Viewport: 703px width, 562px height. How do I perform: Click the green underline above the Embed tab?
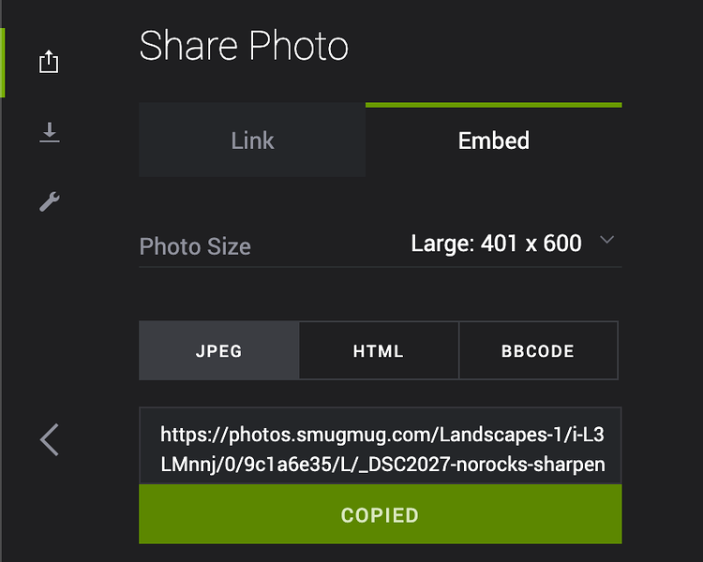[x=494, y=105]
